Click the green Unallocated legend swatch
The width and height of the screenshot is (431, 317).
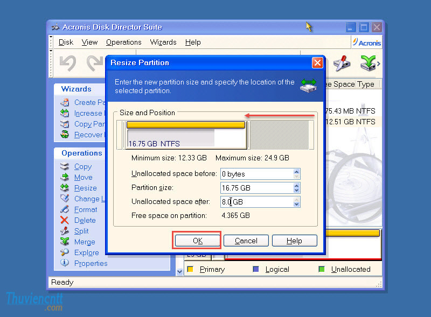[321, 269]
